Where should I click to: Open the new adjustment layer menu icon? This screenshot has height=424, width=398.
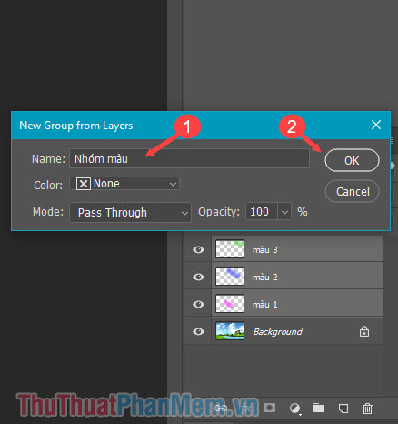click(x=294, y=409)
